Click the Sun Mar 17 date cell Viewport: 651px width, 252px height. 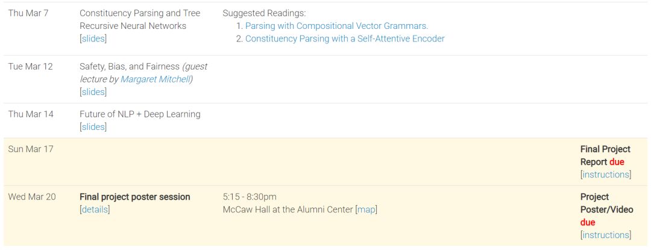31,149
